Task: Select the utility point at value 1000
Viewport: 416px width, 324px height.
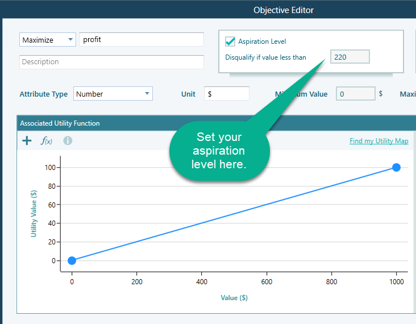Action: point(396,167)
